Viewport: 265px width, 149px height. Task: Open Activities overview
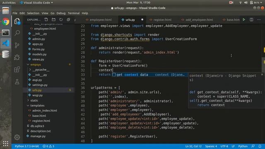click(x=9, y=2)
